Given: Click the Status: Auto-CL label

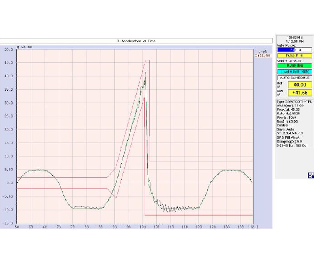Looking at the screenshot, I should click(290, 61).
